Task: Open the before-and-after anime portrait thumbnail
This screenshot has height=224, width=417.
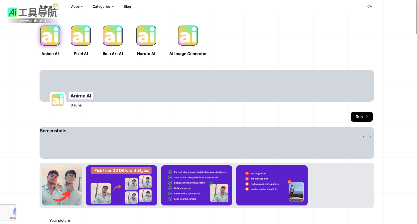Action: pos(62,185)
